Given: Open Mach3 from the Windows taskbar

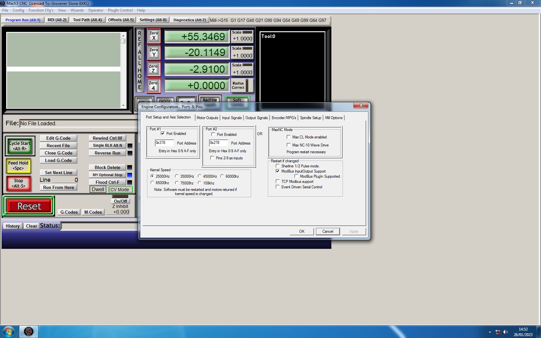Looking at the screenshot, I should [29, 331].
